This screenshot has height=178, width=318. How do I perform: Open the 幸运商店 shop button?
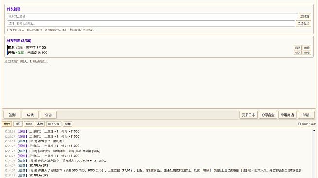pos(287,115)
